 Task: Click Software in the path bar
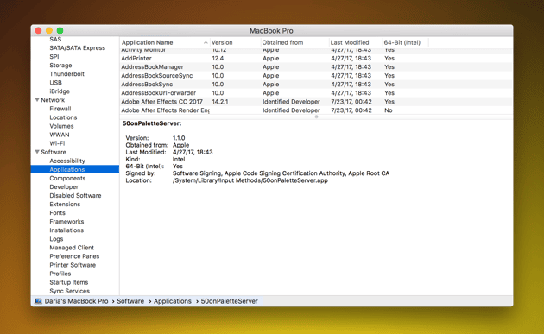130,301
